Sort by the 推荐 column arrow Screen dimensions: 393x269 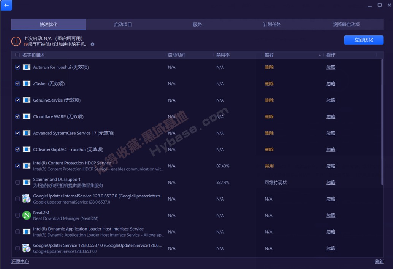coord(320,55)
